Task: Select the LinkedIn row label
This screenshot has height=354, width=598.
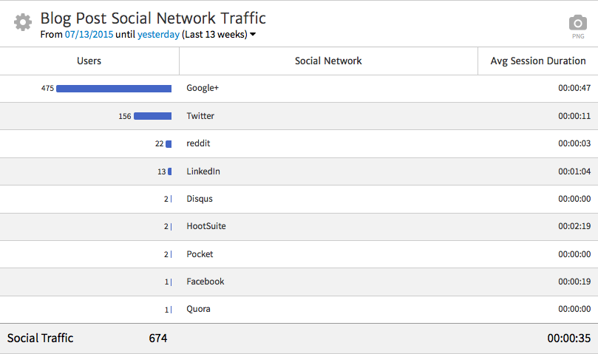Action: tap(203, 171)
